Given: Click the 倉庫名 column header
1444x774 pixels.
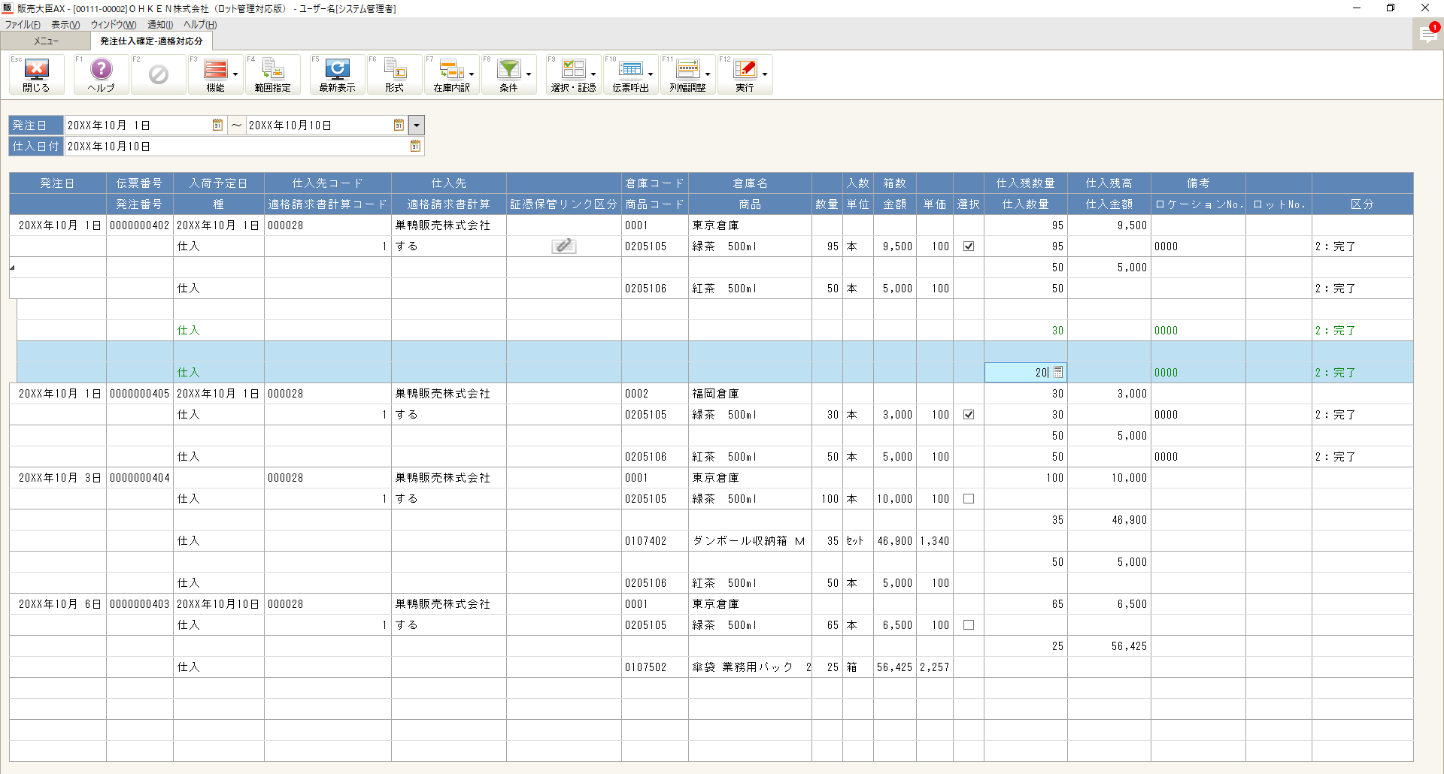Looking at the screenshot, I should (x=750, y=183).
